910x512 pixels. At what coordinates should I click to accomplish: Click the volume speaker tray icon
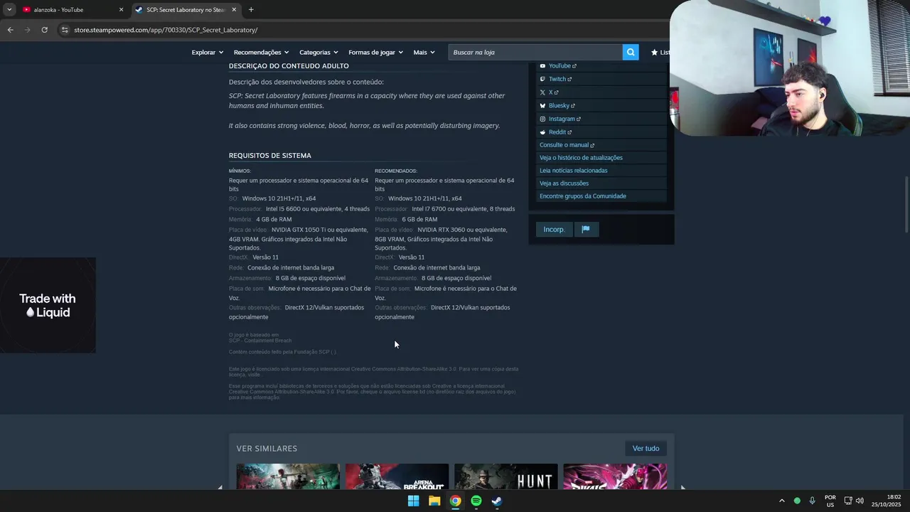click(x=860, y=501)
